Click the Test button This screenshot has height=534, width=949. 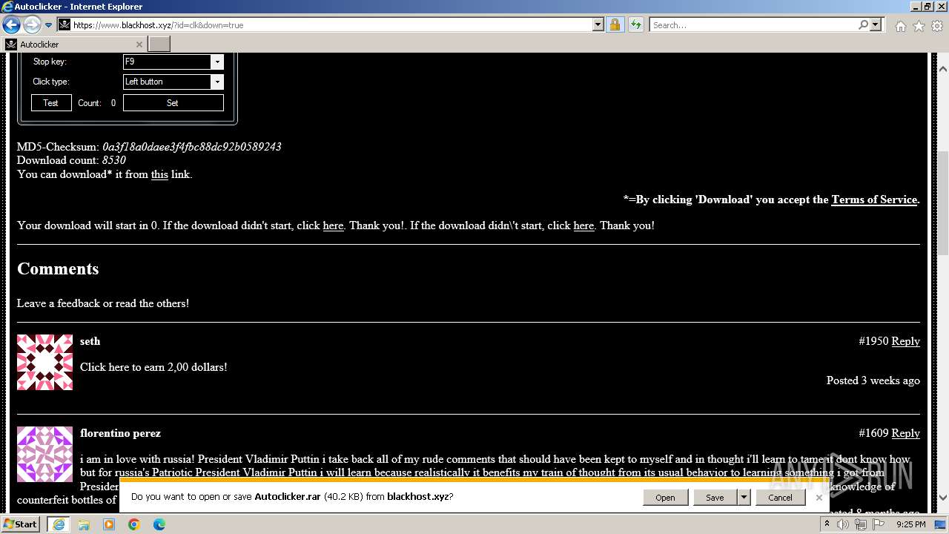[50, 103]
